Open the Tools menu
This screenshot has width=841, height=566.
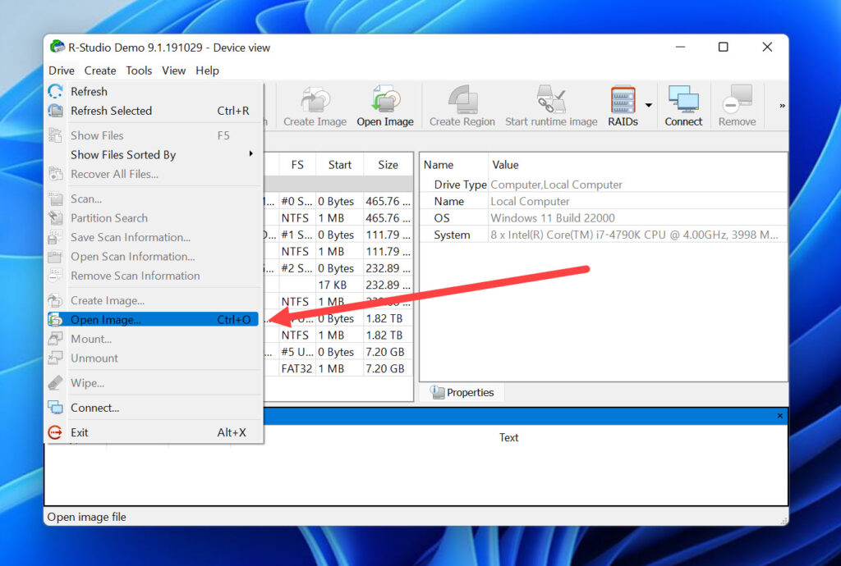[x=139, y=71]
